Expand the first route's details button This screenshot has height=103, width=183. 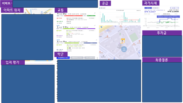(91, 18)
